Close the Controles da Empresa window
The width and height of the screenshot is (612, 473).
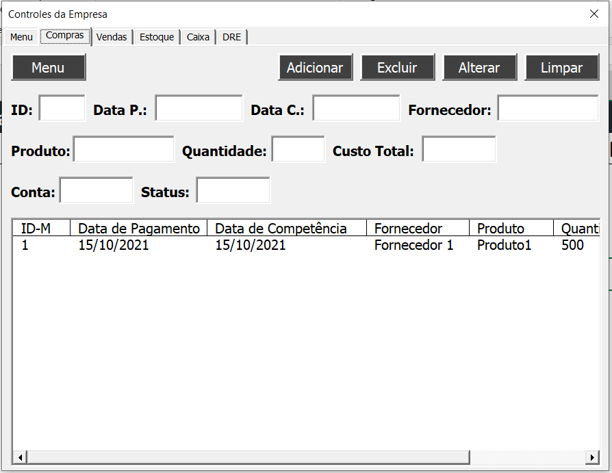[594, 14]
